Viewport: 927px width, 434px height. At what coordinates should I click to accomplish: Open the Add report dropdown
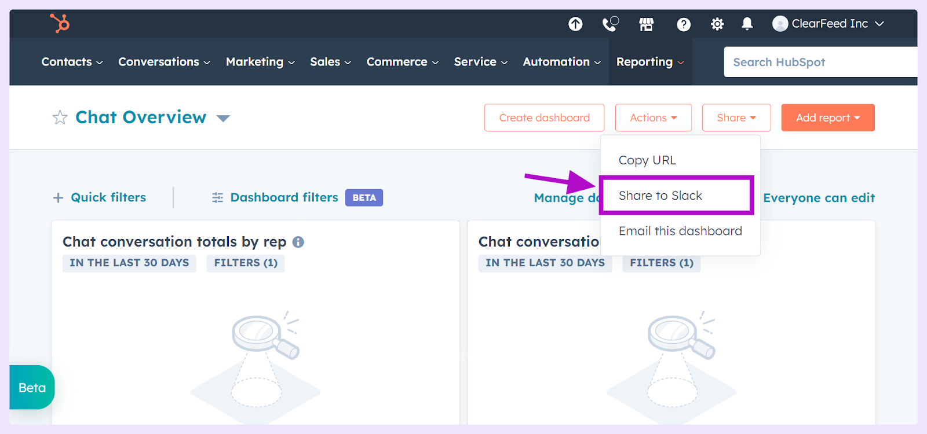(x=828, y=117)
